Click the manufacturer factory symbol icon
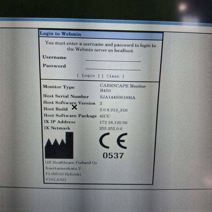Image resolution: width=212 pixels, height=212 pixels. (59, 145)
